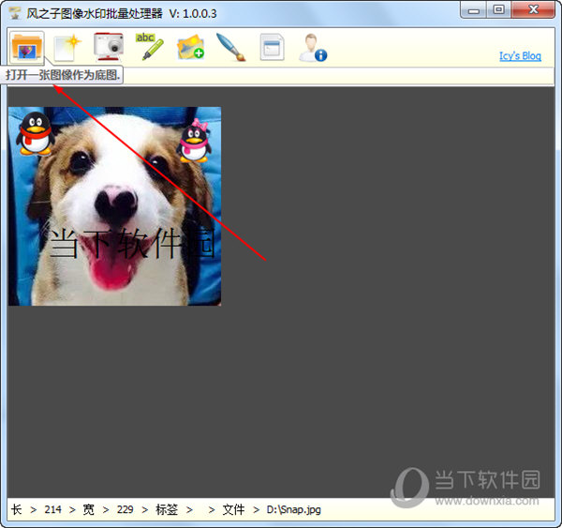The image size is (562, 528).
Task: Click the 标签 label in status bar
Action: tap(167, 509)
